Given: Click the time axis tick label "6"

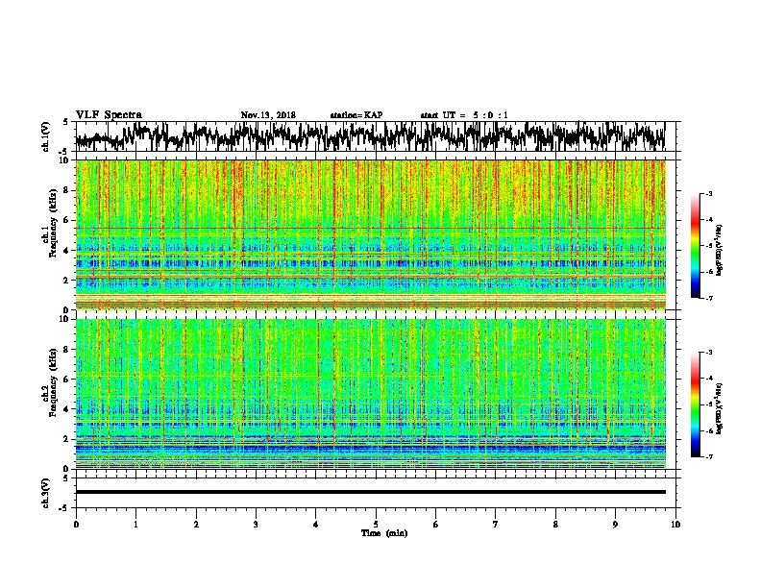Looking at the screenshot, I should click(436, 524).
